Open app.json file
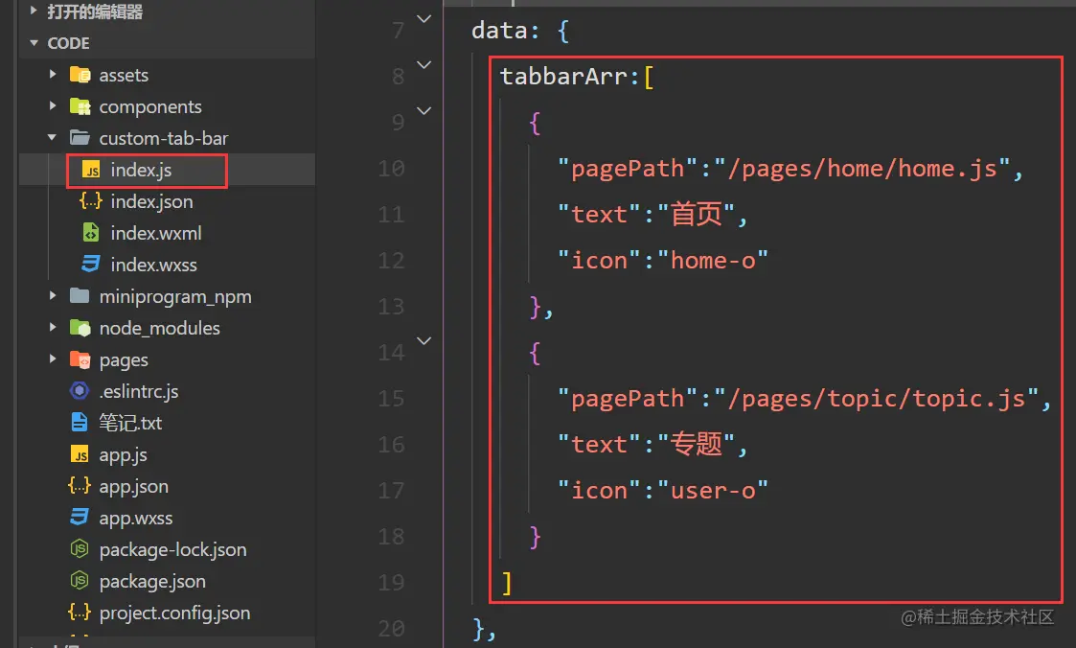 tap(134, 487)
